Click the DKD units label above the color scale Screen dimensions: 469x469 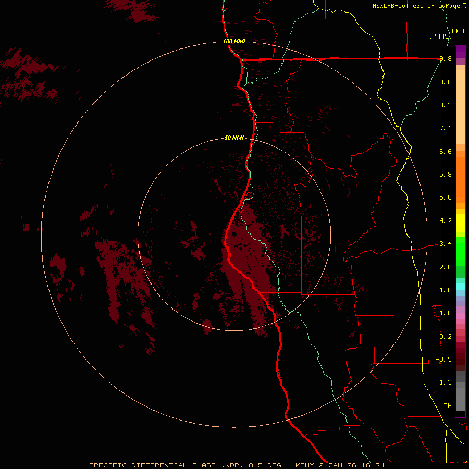point(458,31)
